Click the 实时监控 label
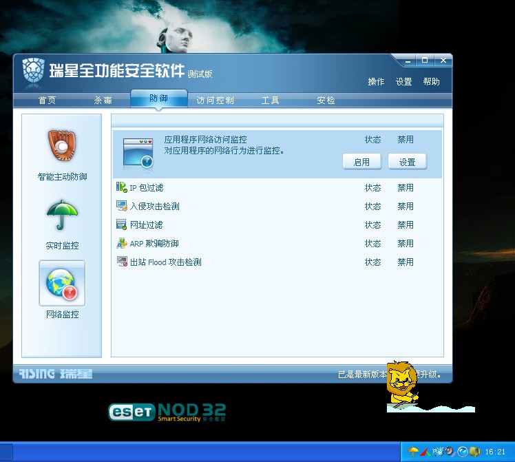The image size is (515, 462). pos(62,246)
